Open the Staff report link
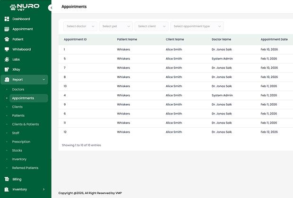 click(x=16, y=133)
